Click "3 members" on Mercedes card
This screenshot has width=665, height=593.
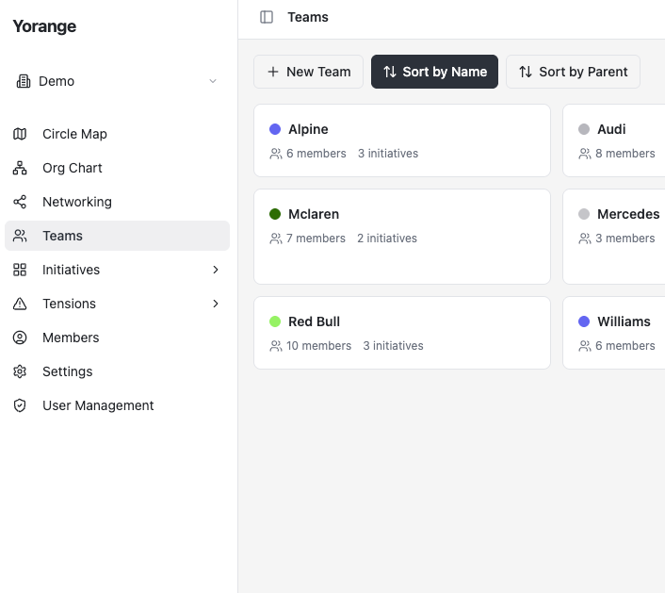[x=625, y=239]
